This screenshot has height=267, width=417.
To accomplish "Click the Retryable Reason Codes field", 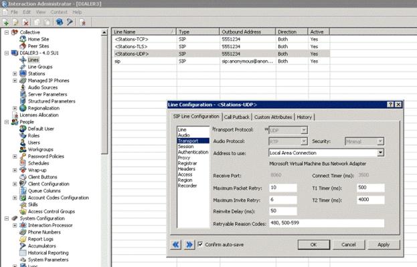I will 326,223.
